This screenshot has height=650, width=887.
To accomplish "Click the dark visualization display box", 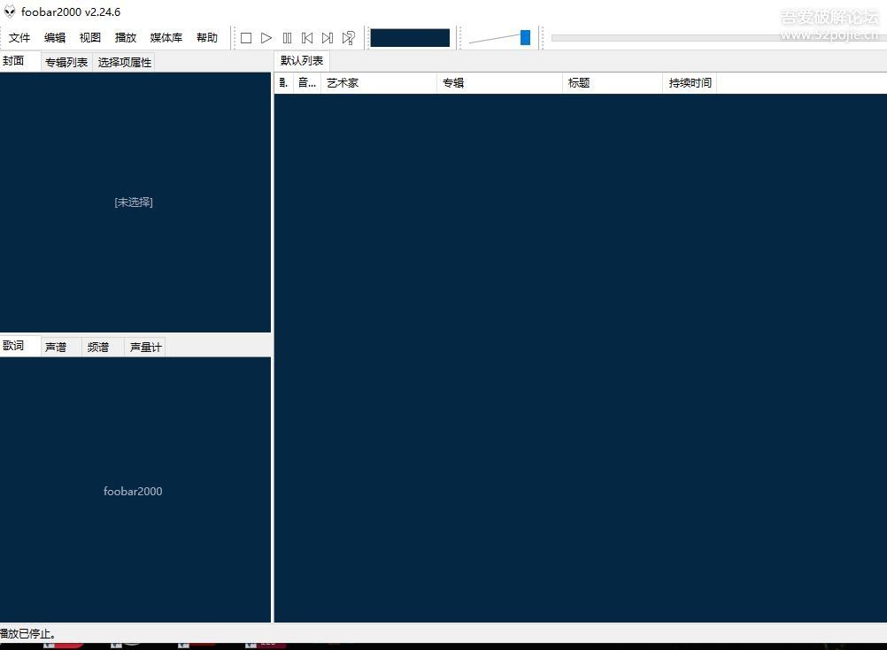I will (410, 38).
